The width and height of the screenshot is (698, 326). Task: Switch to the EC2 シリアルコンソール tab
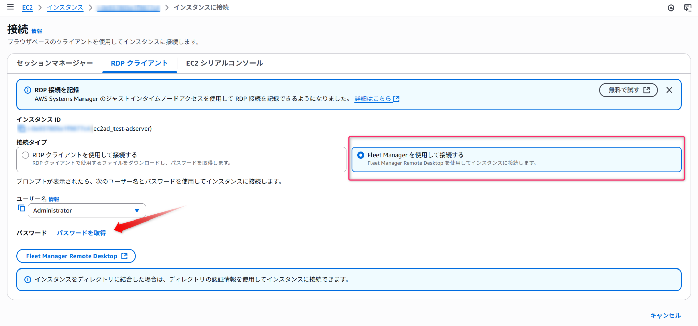click(224, 63)
